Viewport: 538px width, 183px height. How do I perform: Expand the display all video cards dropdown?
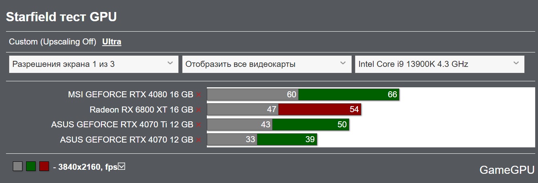click(266, 64)
